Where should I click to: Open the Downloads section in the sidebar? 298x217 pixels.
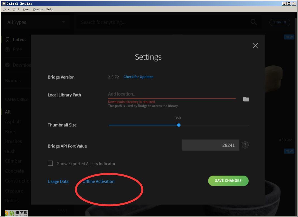click(x=18, y=65)
